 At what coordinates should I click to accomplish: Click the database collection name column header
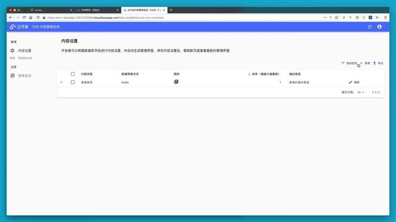pyautogui.click(x=130, y=74)
